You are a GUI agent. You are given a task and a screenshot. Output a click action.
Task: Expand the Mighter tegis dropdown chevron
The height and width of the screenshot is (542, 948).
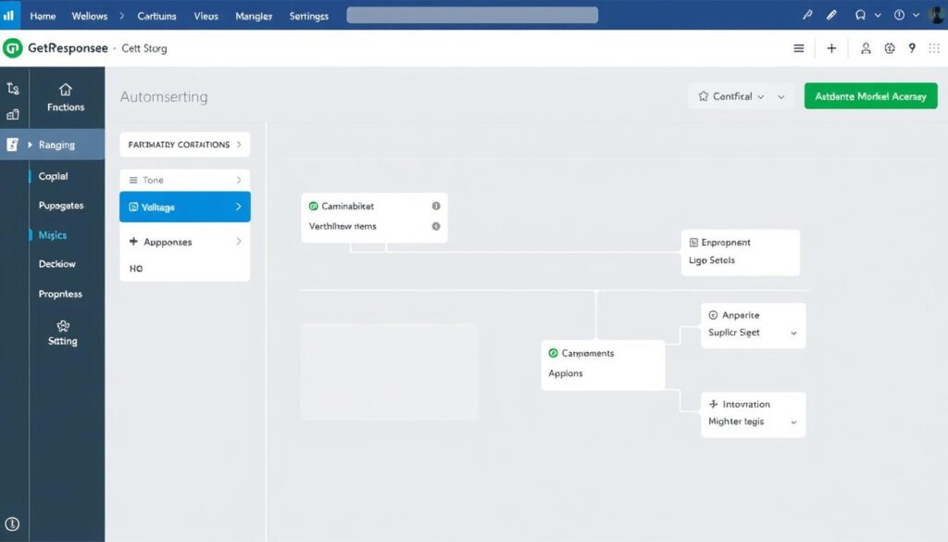coord(793,422)
